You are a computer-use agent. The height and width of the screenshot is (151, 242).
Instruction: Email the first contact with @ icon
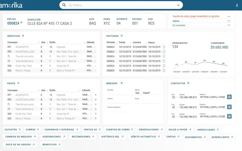(x=229, y=97)
